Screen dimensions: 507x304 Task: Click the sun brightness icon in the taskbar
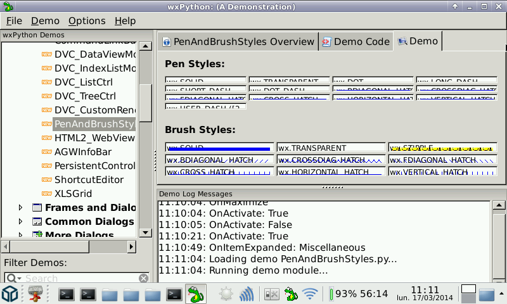point(226,294)
